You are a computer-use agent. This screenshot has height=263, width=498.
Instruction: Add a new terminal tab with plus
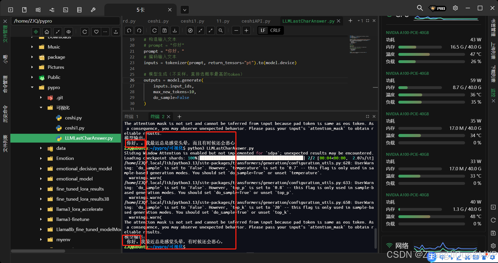[179, 117]
